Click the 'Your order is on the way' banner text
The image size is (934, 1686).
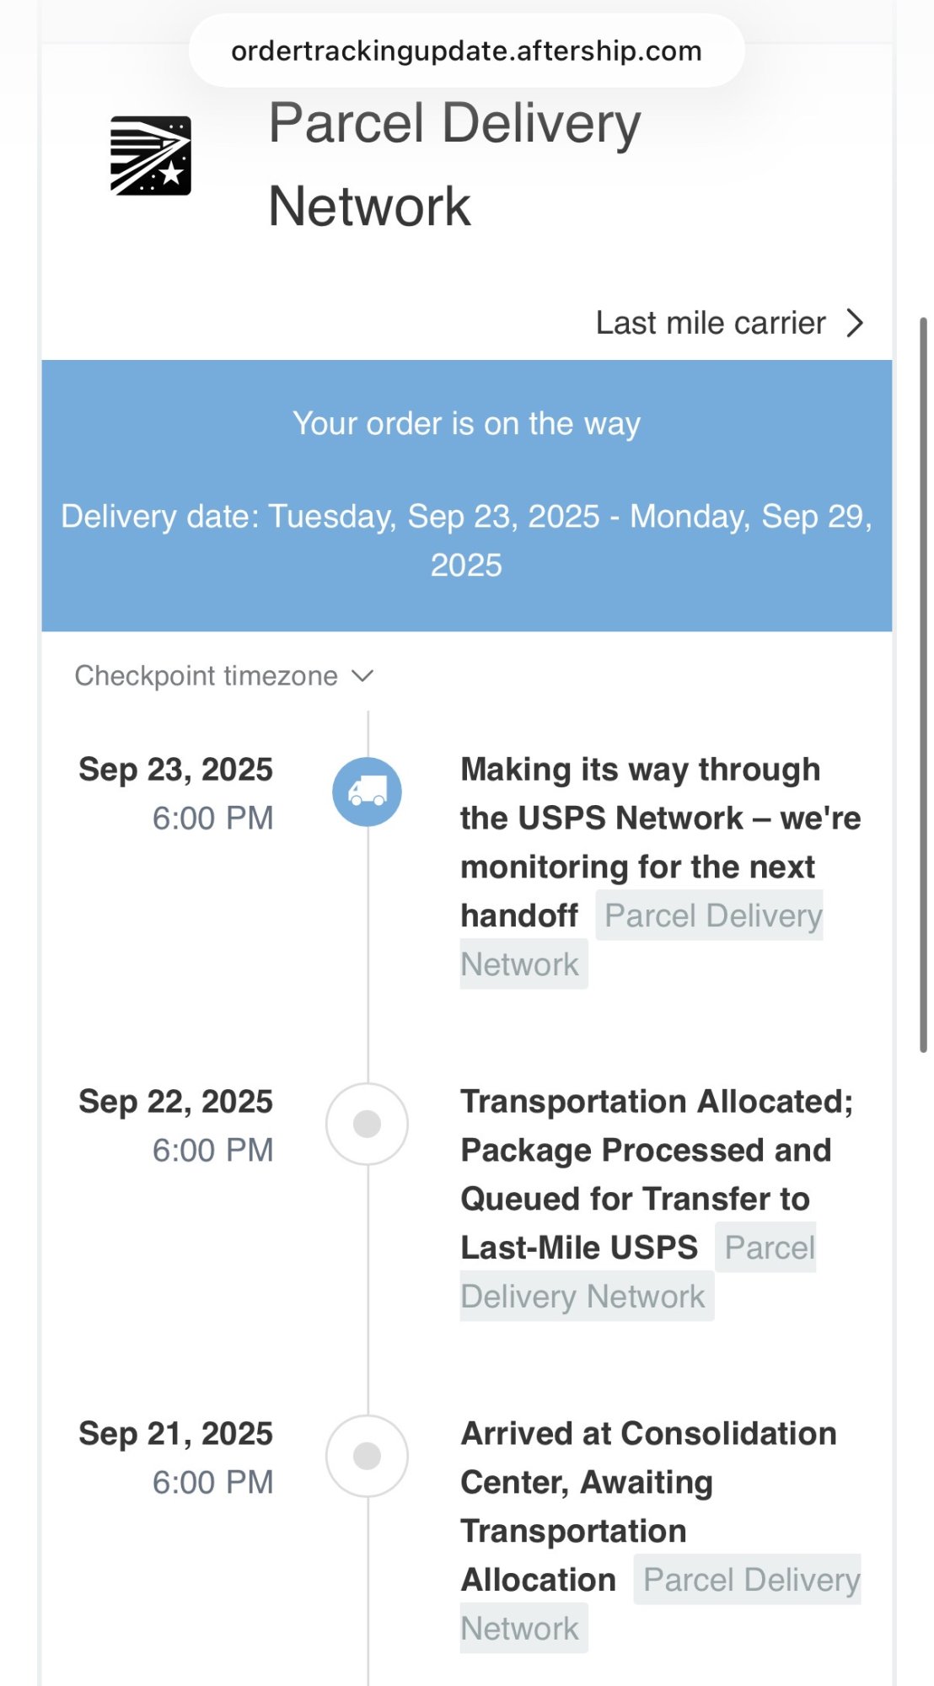(466, 423)
